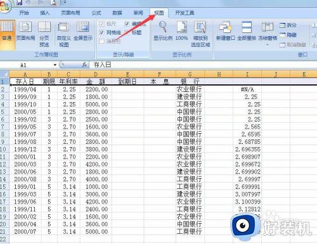
Task: Click the Office button
Action: 4,6
